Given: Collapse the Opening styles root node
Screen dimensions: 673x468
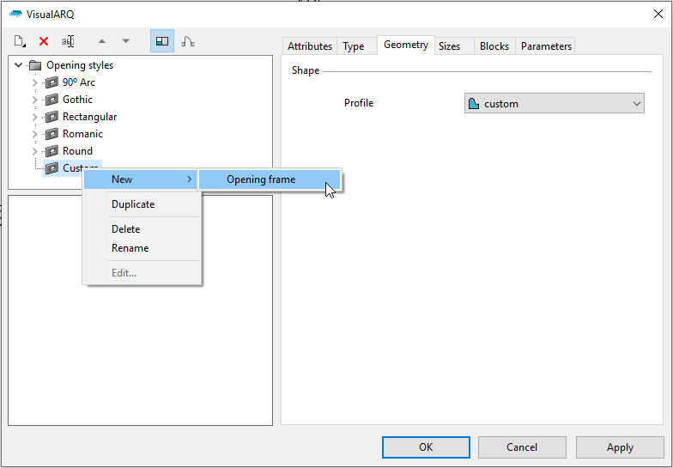Looking at the screenshot, I should click(x=19, y=65).
